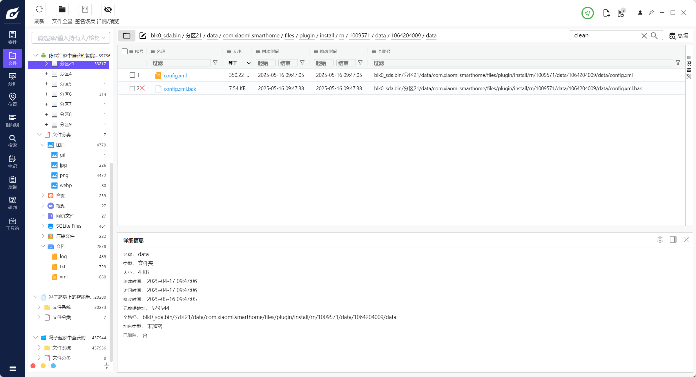696x377 pixels.
Task: Open the 等于 size comparison dropdown
Action: point(239,63)
